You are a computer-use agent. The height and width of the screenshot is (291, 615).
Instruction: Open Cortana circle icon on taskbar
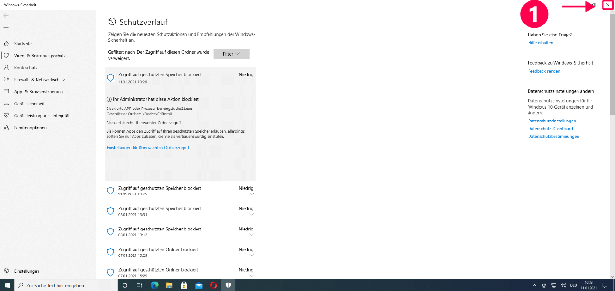coord(125,285)
